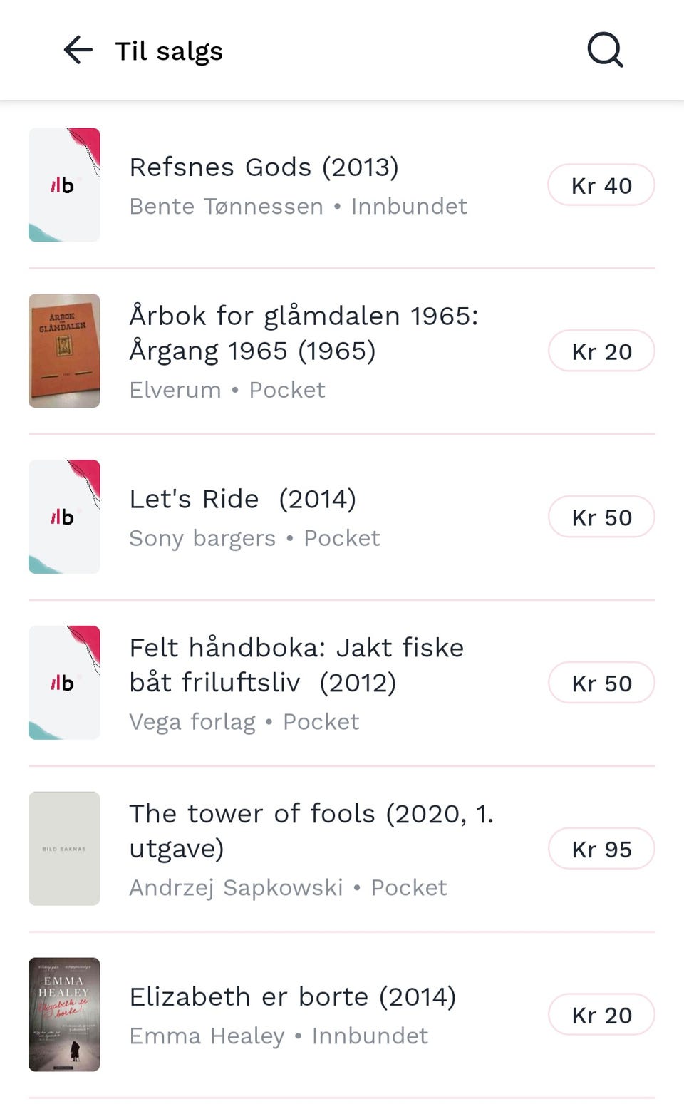Tap Kr 20 price for Elizabeth er borte
This screenshot has height=1104, width=684.
click(x=601, y=1015)
